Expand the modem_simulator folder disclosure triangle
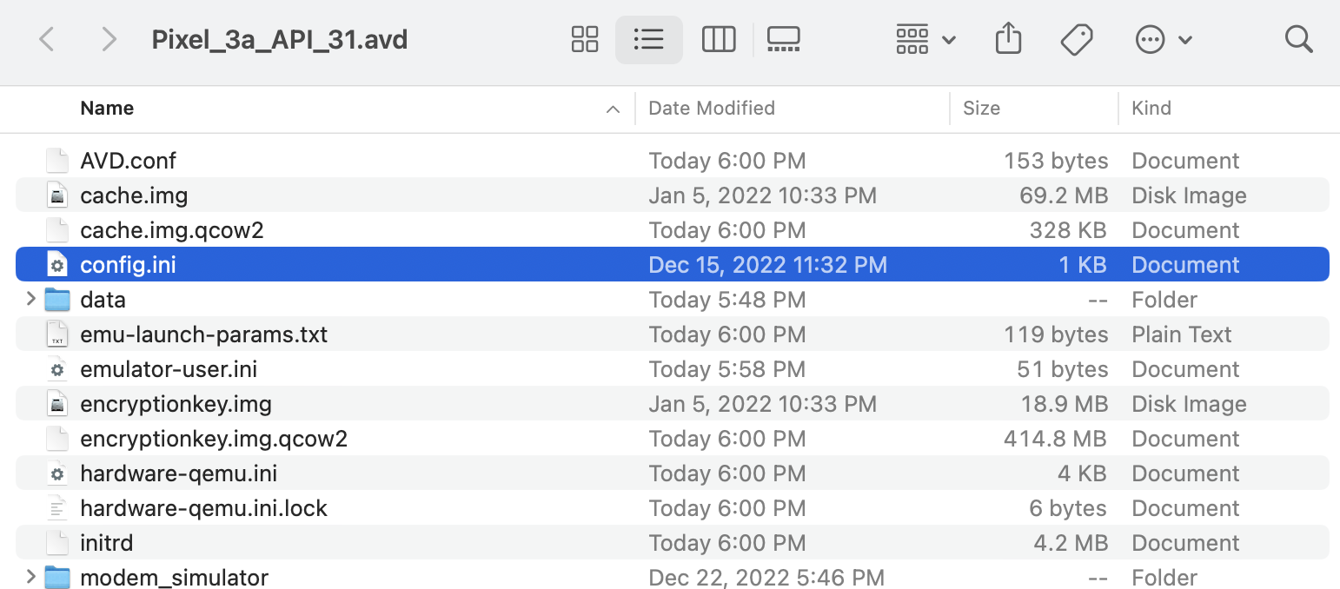 point(31,577)
